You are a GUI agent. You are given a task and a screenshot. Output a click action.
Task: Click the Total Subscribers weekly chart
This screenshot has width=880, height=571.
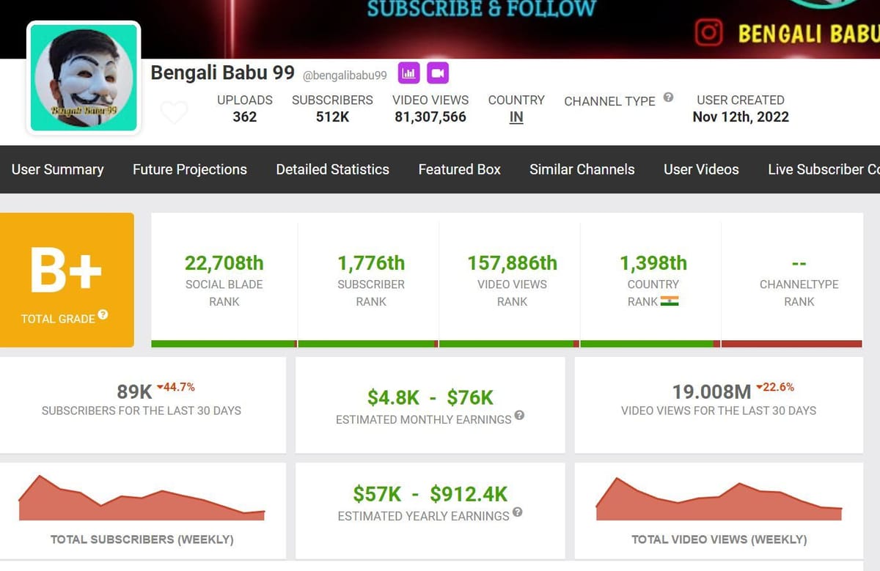[142, 499]
